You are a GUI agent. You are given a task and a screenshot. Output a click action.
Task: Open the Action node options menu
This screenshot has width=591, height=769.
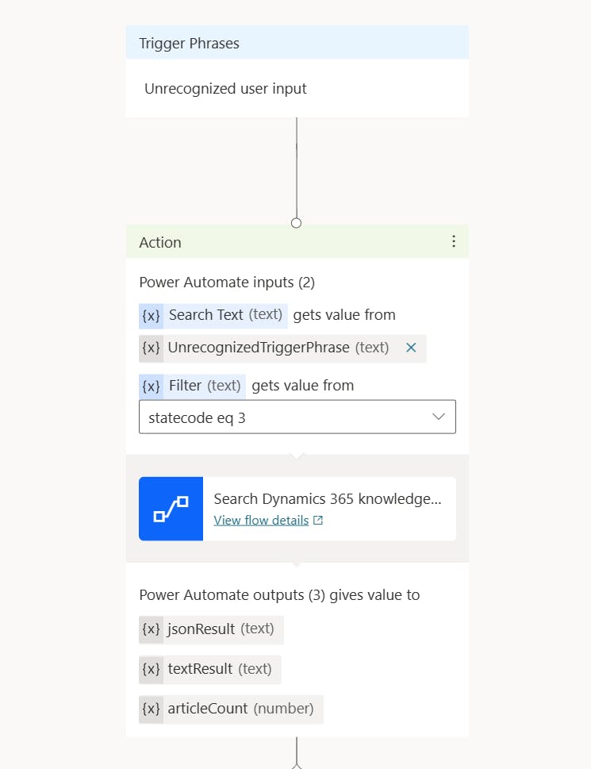[454, 241]
